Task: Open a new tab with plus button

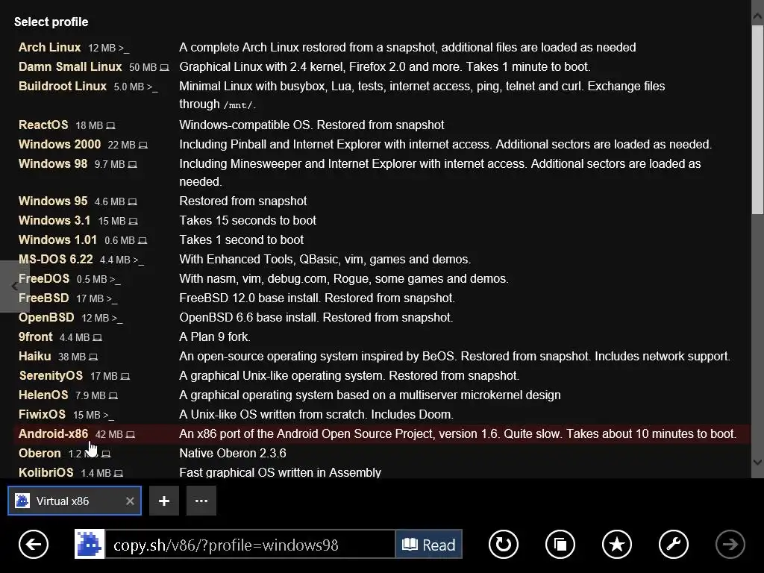Action: (x=163, y=501)
